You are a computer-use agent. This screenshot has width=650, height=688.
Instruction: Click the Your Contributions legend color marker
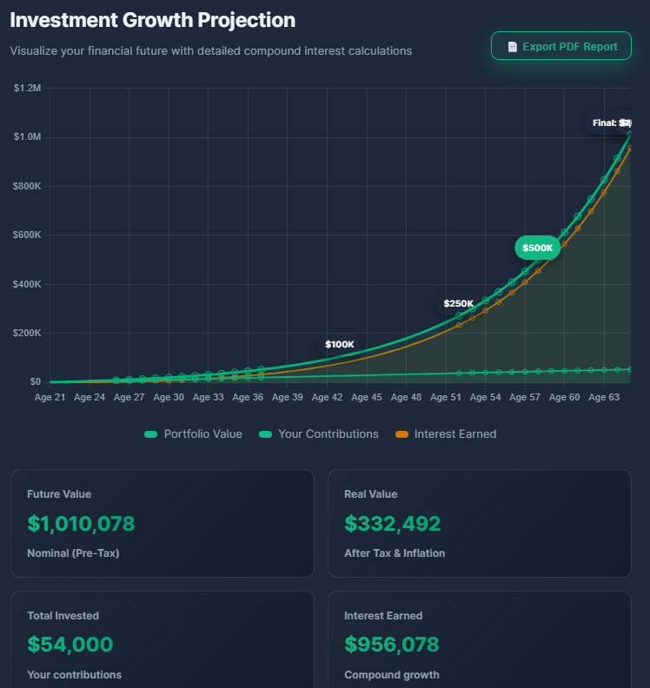tap(265, 434)
